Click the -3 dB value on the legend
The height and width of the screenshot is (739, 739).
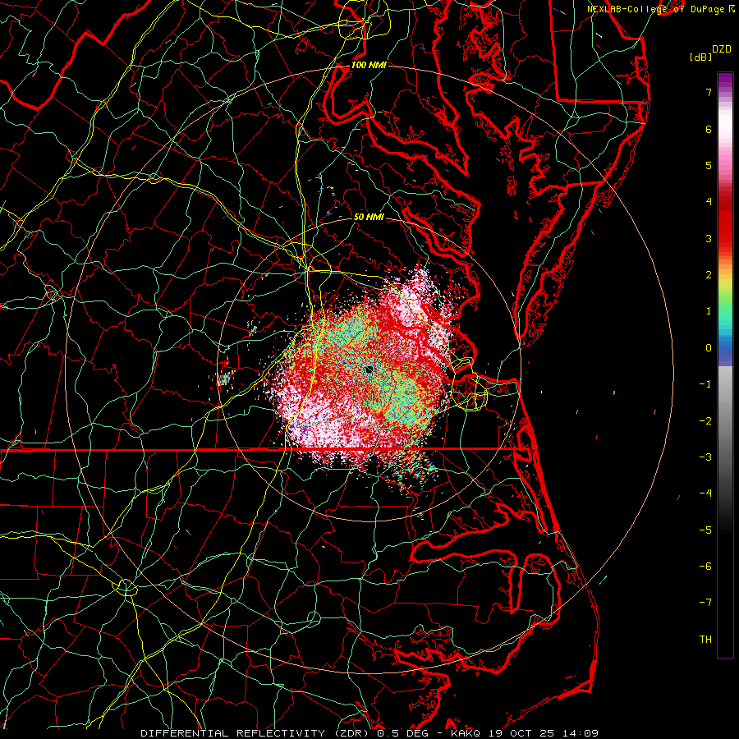click(705, 457)
